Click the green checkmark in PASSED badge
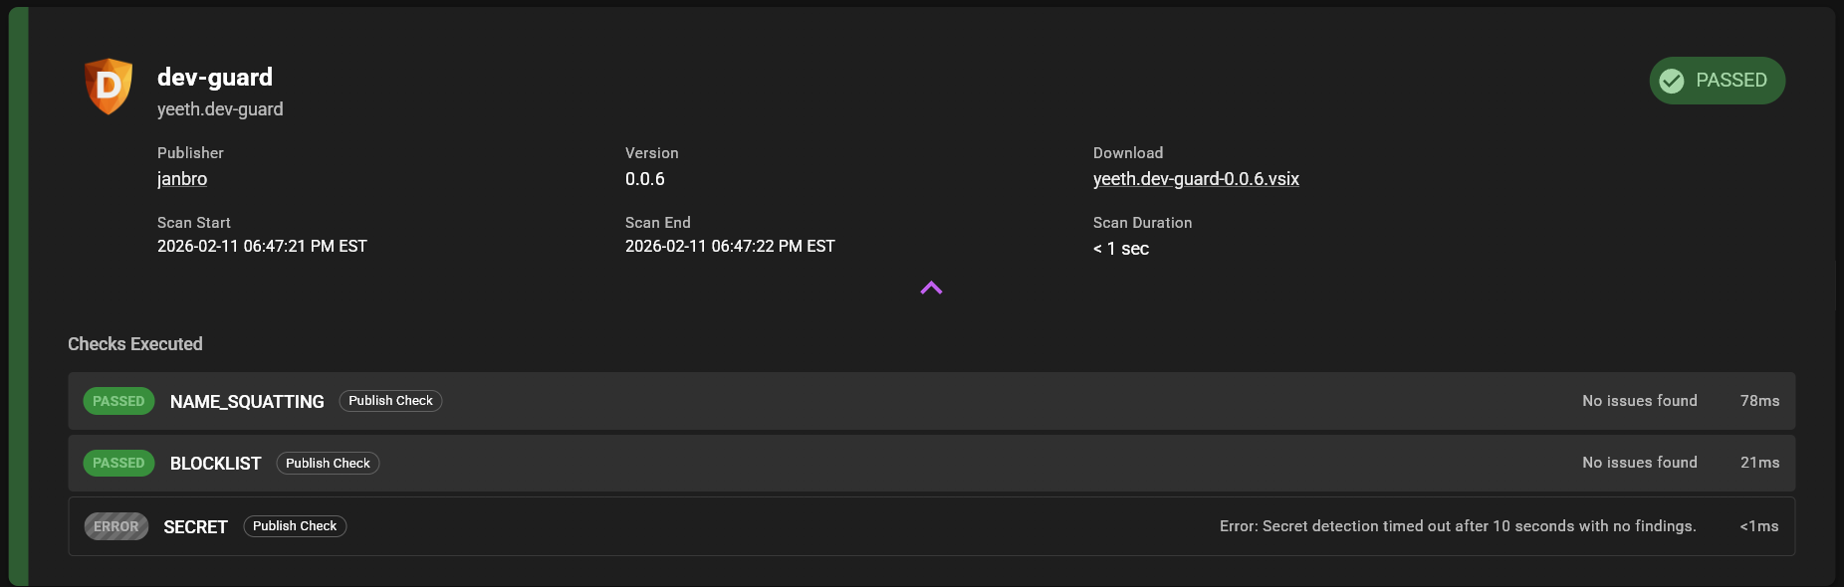The width and height of the screenshot is (1844, 587). tap(1672, 81)
